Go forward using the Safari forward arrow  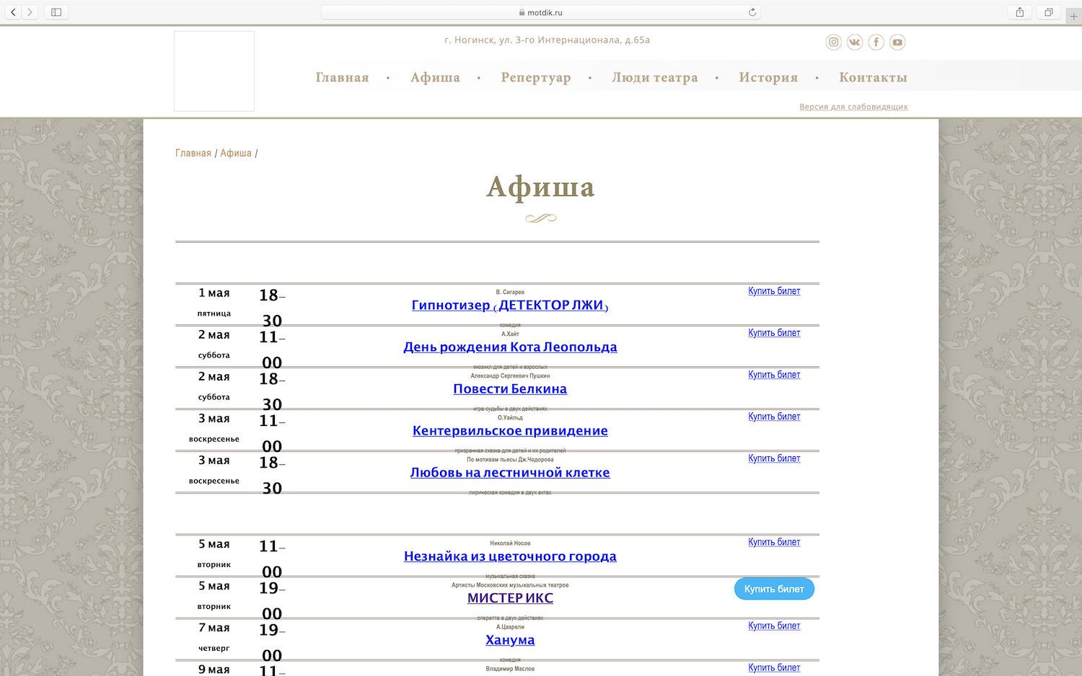[x=30, y=12]
